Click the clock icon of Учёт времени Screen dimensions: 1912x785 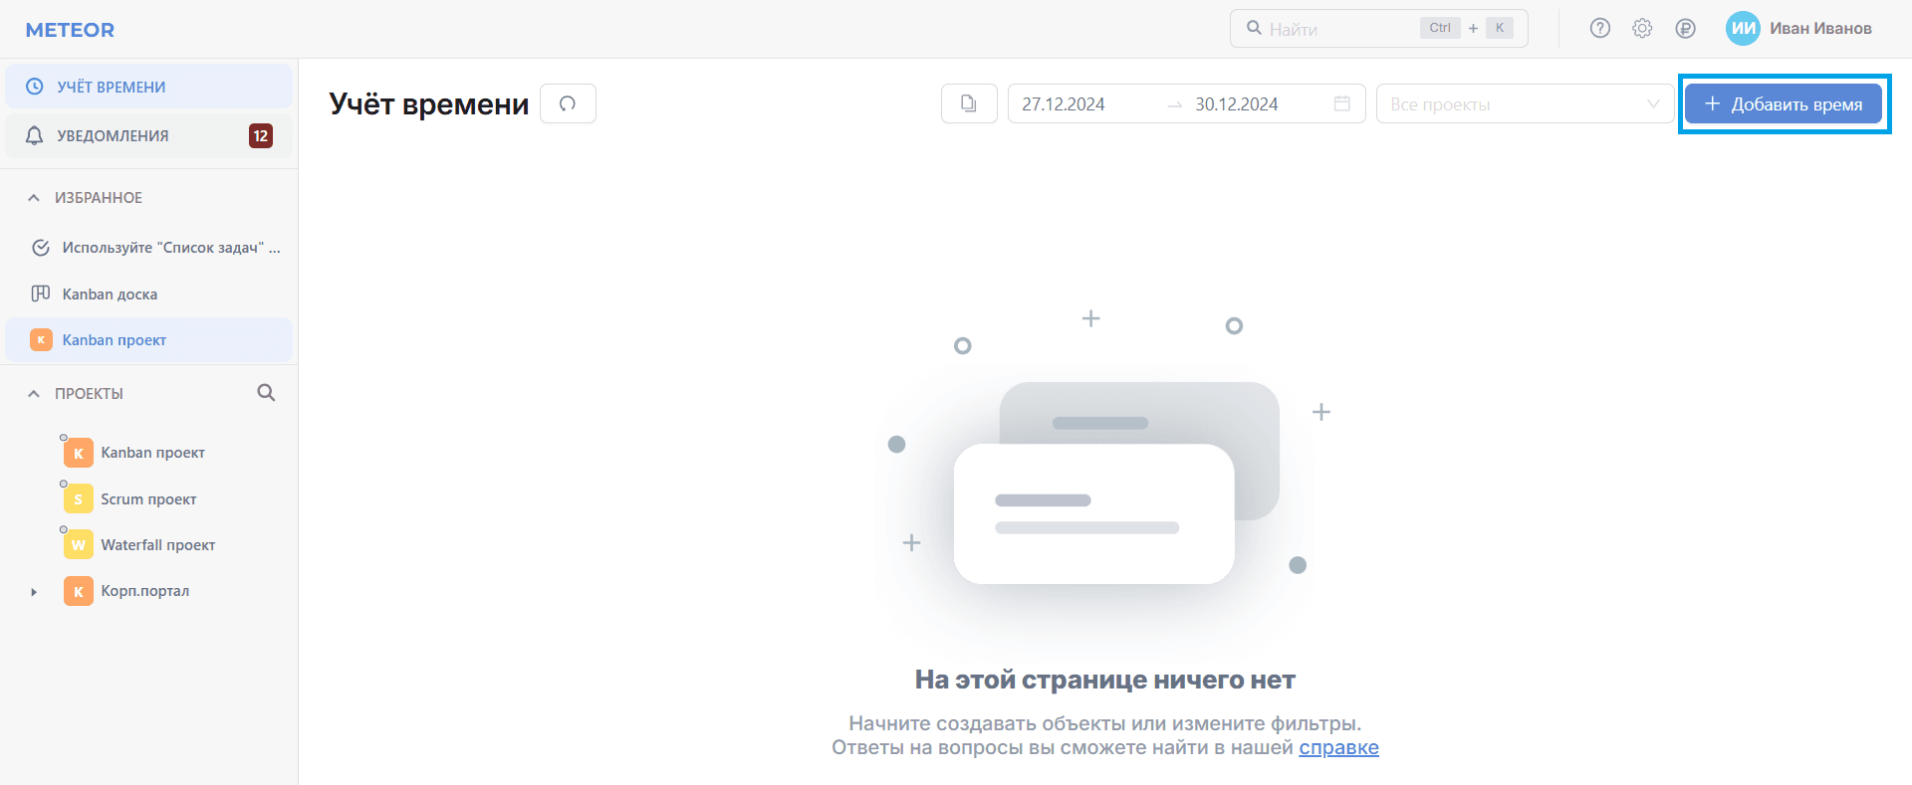(x=35, y=87)
